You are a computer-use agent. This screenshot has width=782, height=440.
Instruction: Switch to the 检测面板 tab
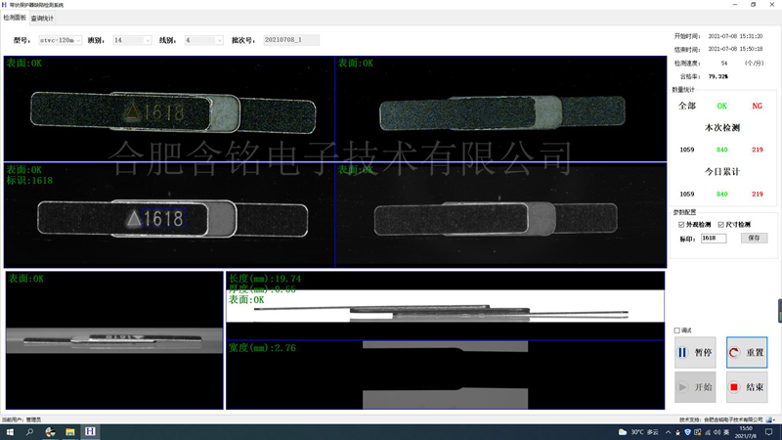point(15,18)
